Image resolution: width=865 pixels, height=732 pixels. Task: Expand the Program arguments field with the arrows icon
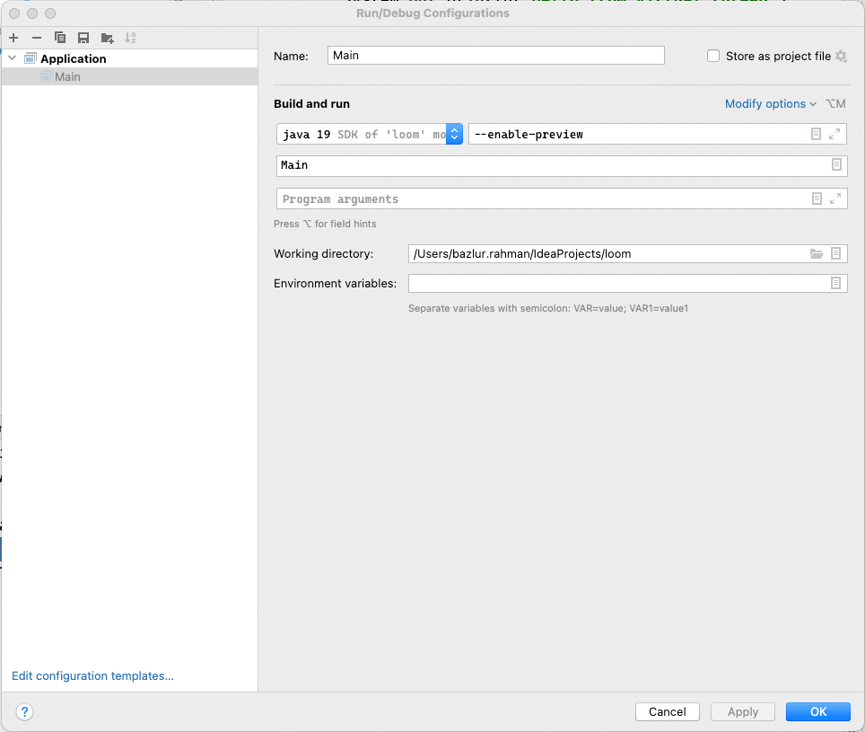tap(835, 198)
